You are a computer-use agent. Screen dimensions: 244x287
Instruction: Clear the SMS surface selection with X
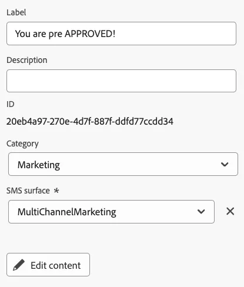tap(230, 211)
